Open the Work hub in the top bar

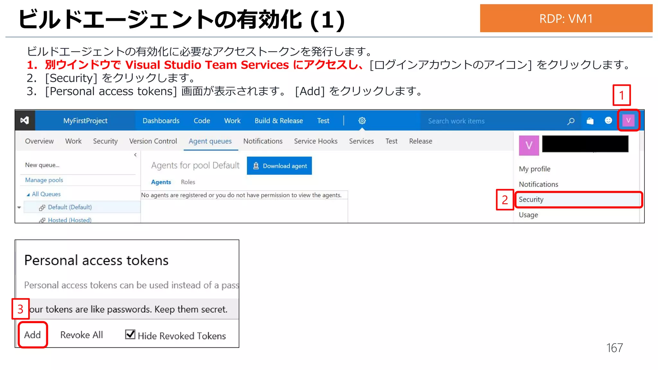[232, 121]
